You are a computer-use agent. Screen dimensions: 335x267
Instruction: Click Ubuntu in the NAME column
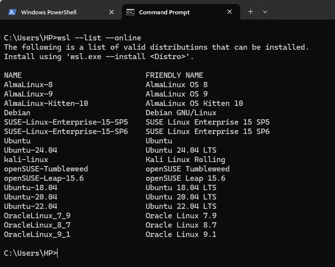pos(17,141)
